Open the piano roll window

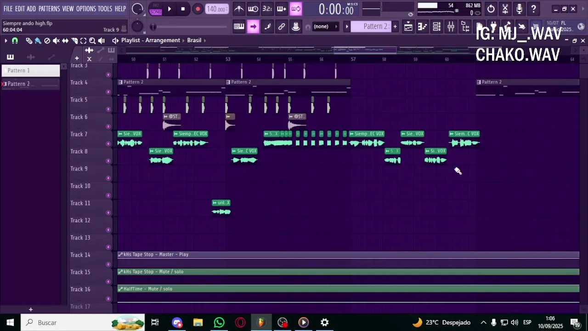coord(422,27)
